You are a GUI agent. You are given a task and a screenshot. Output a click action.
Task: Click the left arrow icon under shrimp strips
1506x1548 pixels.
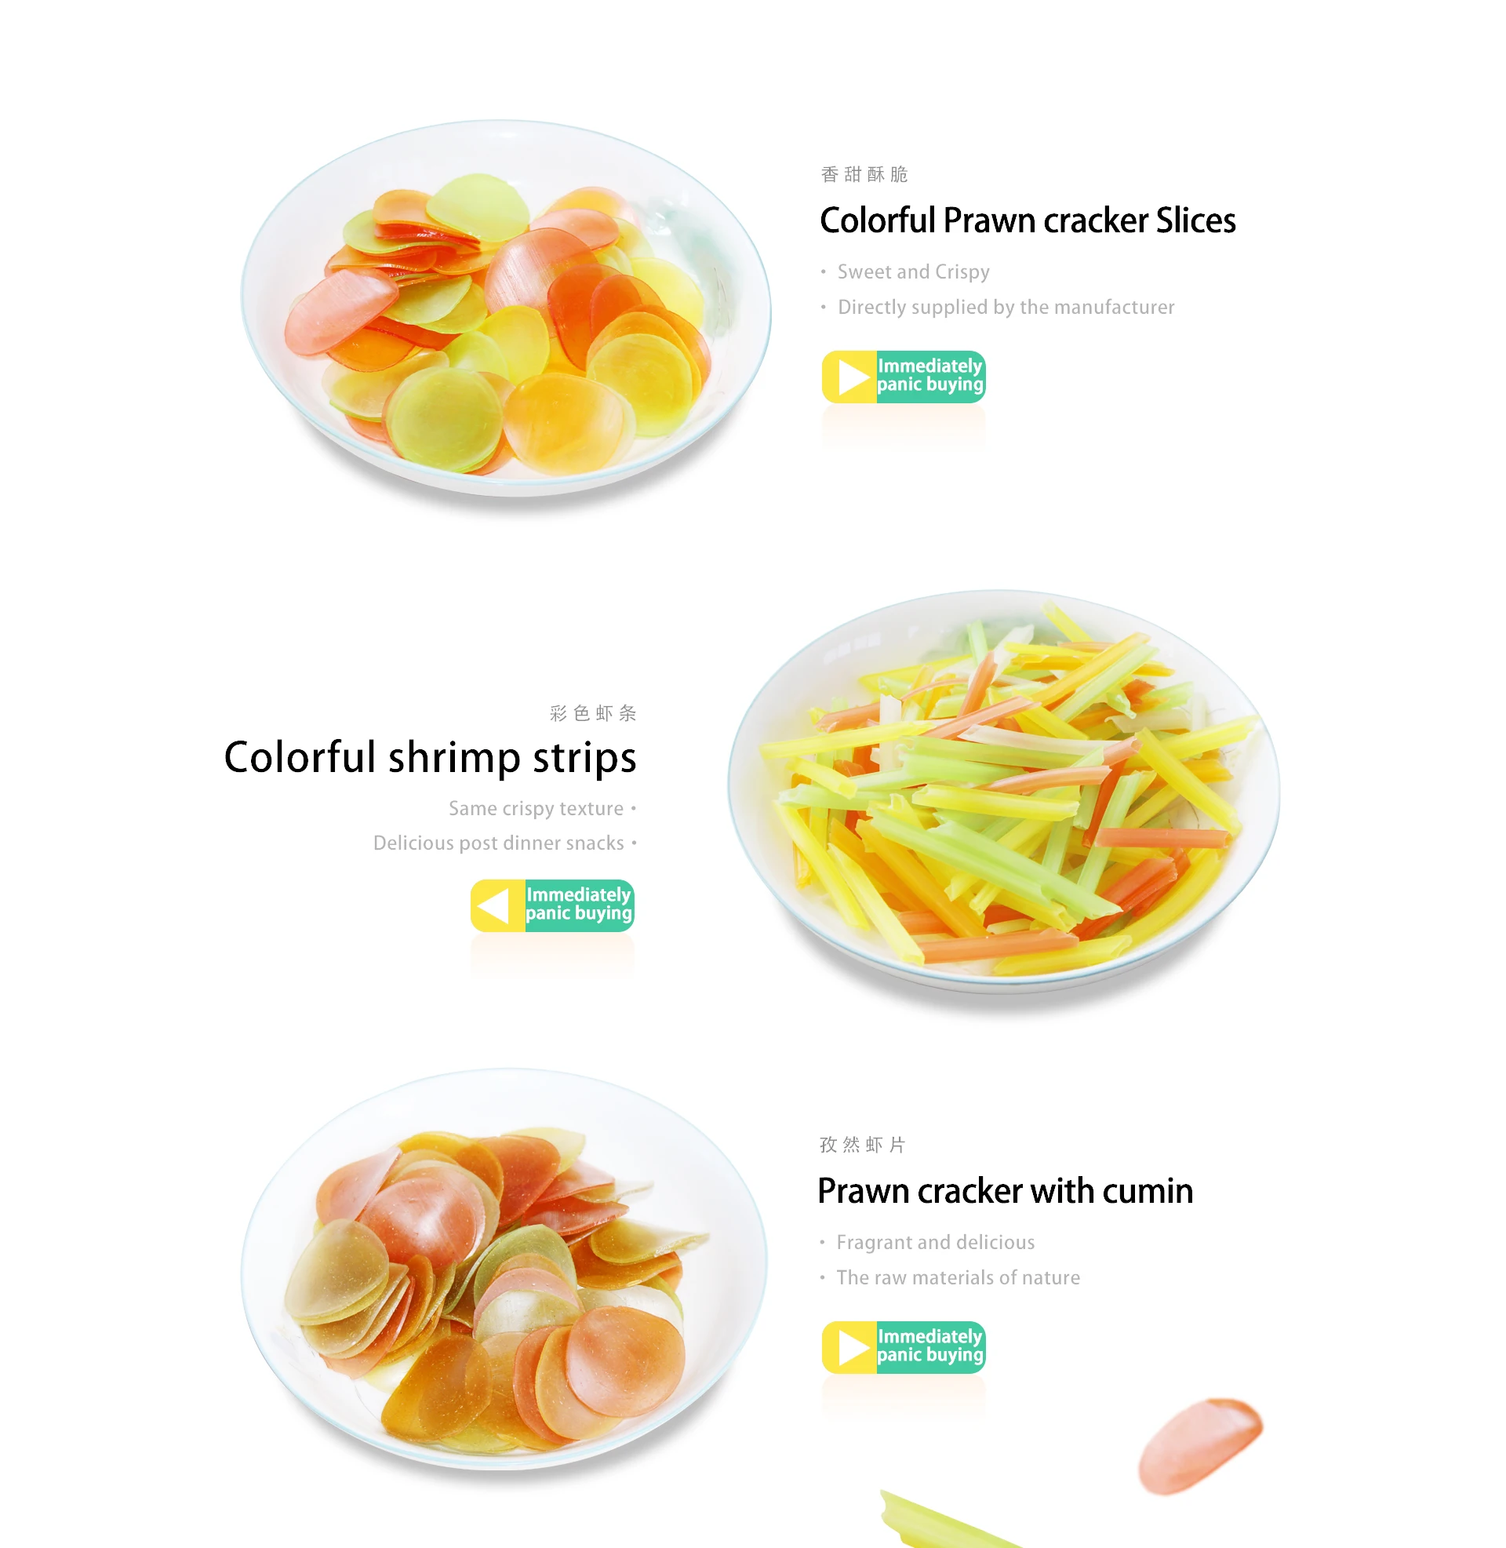coord(494,905)
